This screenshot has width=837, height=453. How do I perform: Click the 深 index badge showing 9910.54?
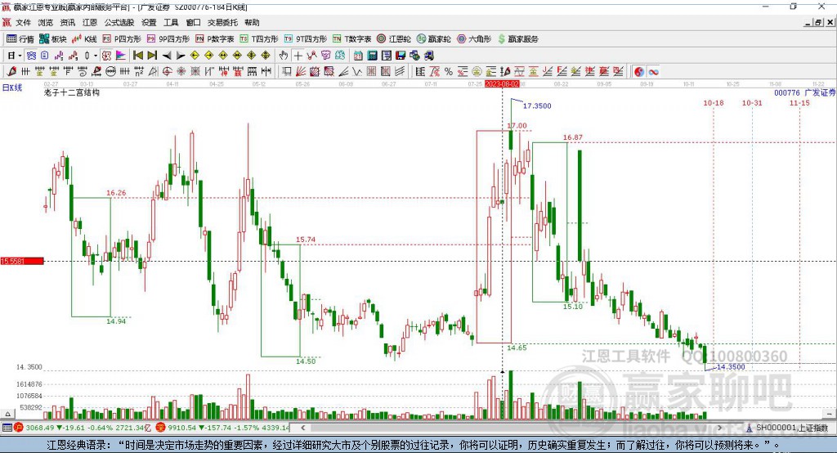click(161, 428)
